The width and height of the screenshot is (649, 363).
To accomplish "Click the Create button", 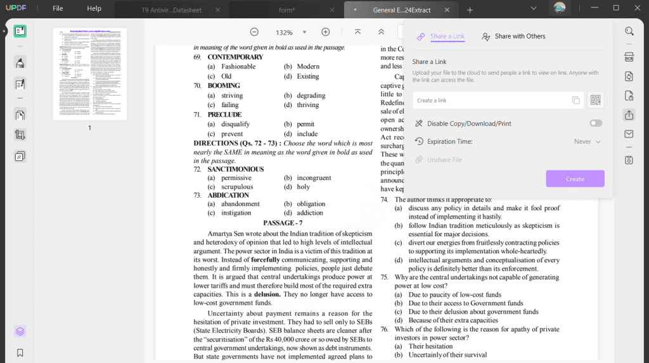I will click(575, 179).
